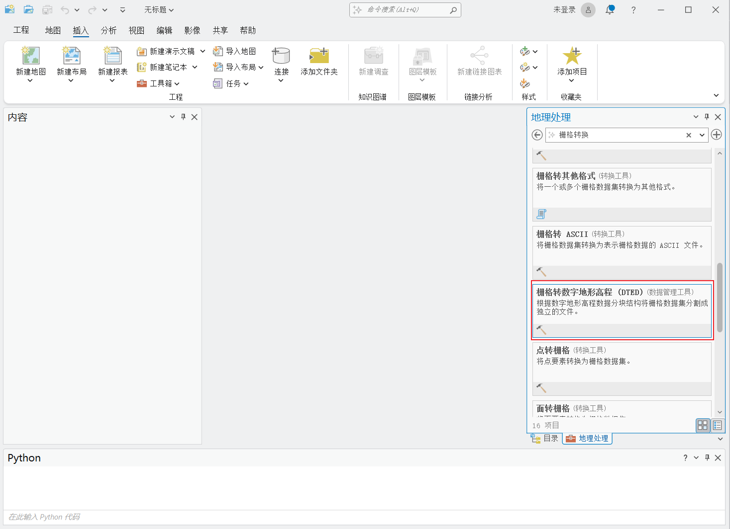The image size is (730, 529).
Task: Click the Python code input line
Action: tap(364, 517)
